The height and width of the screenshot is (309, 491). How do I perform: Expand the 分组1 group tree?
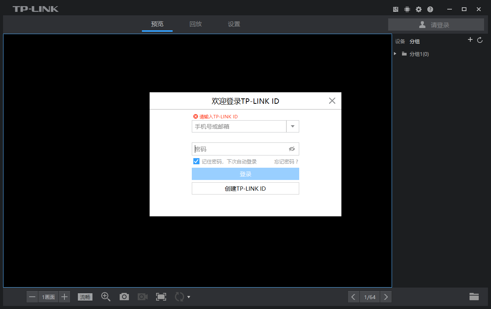coord(395,54)
